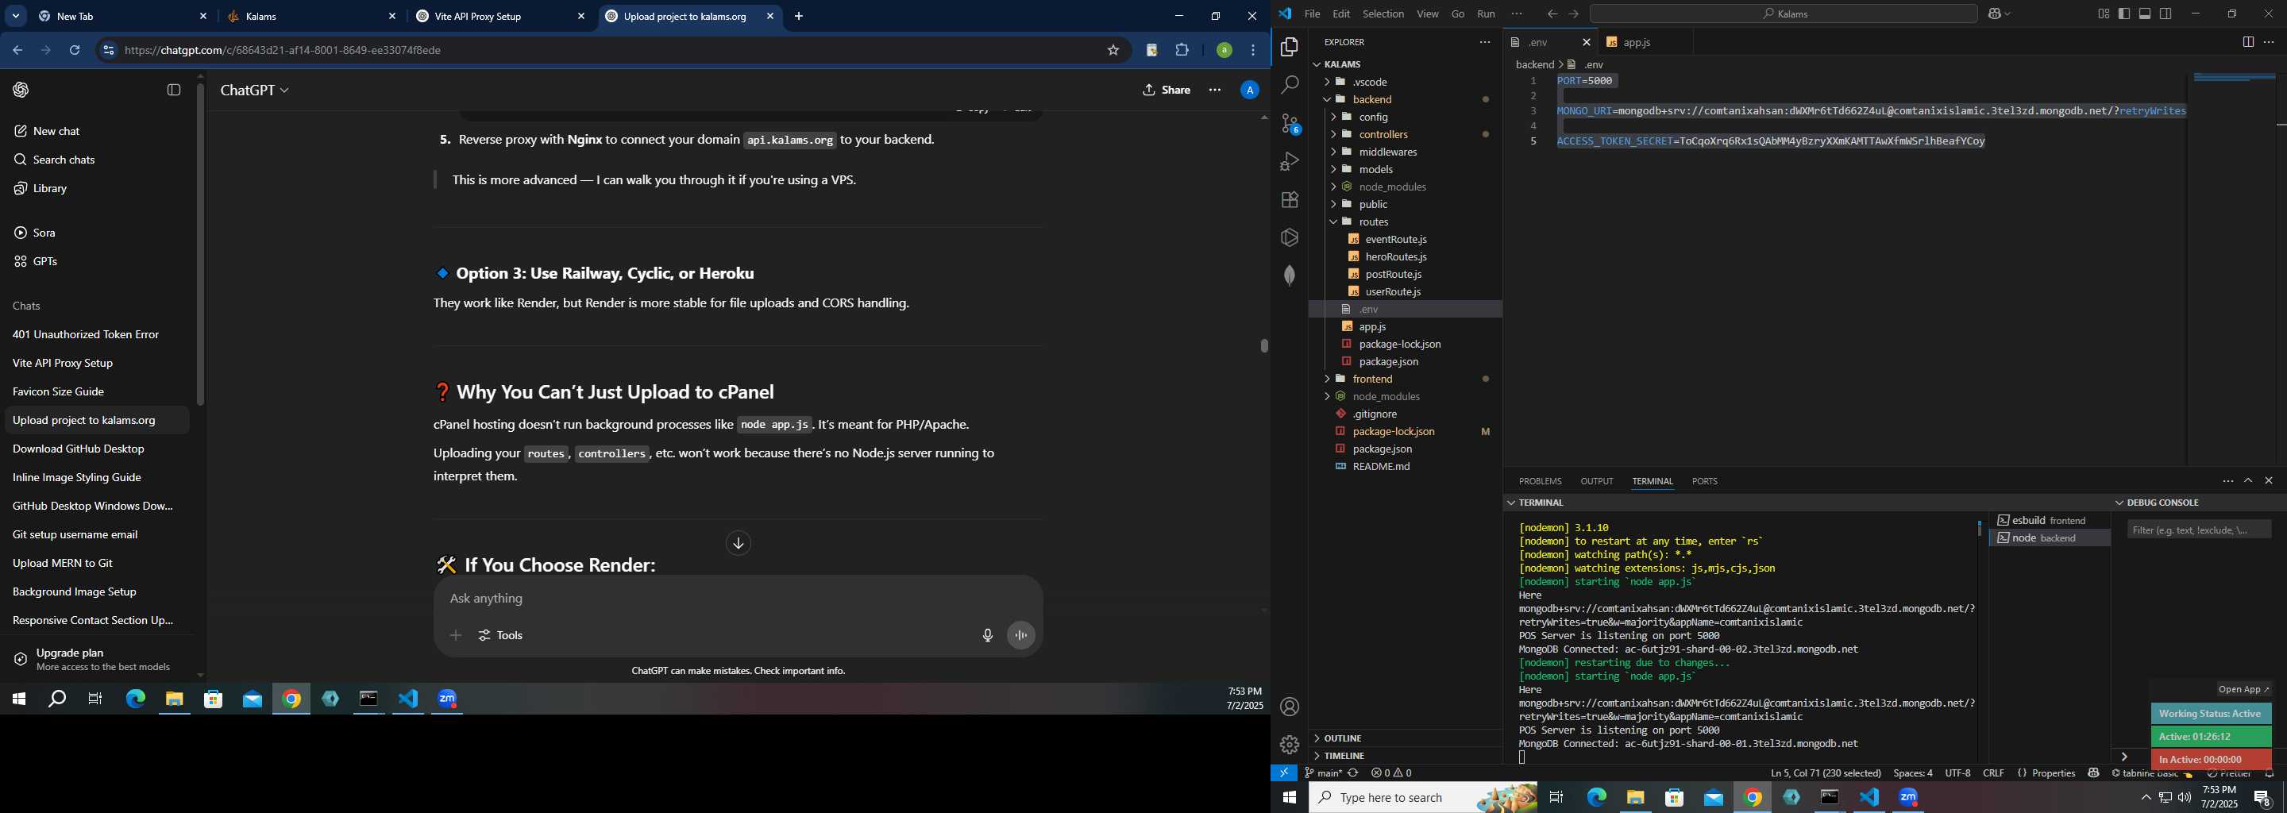Toggle VS Code bottom panel from title bar
Screen dimensions: 2287x813
(x=2145, y=13)
